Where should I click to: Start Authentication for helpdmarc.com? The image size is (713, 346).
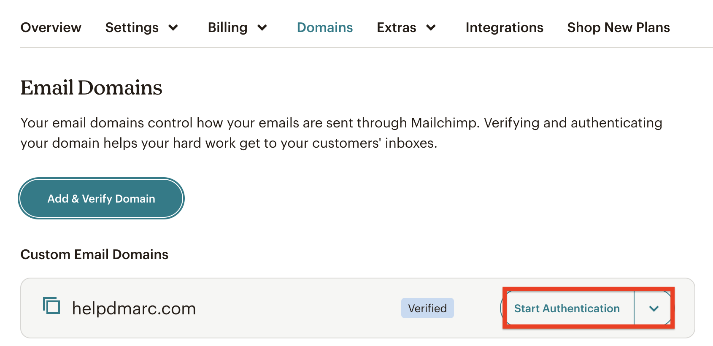[567, 308]
